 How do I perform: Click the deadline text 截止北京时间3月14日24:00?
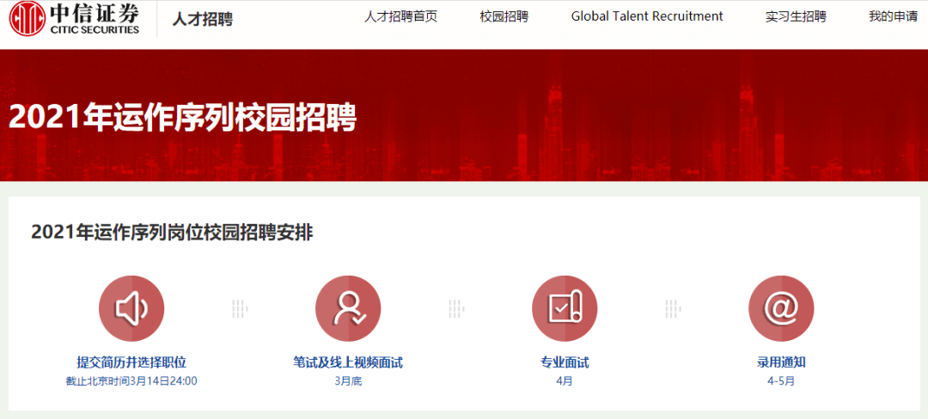pos(131,381)
